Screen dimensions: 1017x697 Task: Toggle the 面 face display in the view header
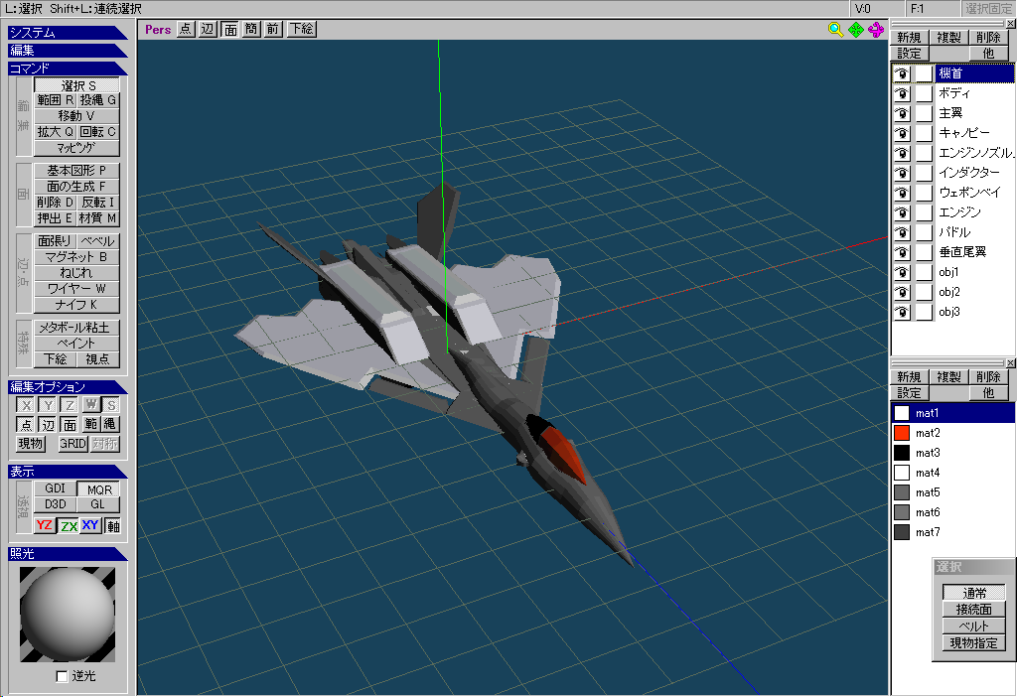229,29
